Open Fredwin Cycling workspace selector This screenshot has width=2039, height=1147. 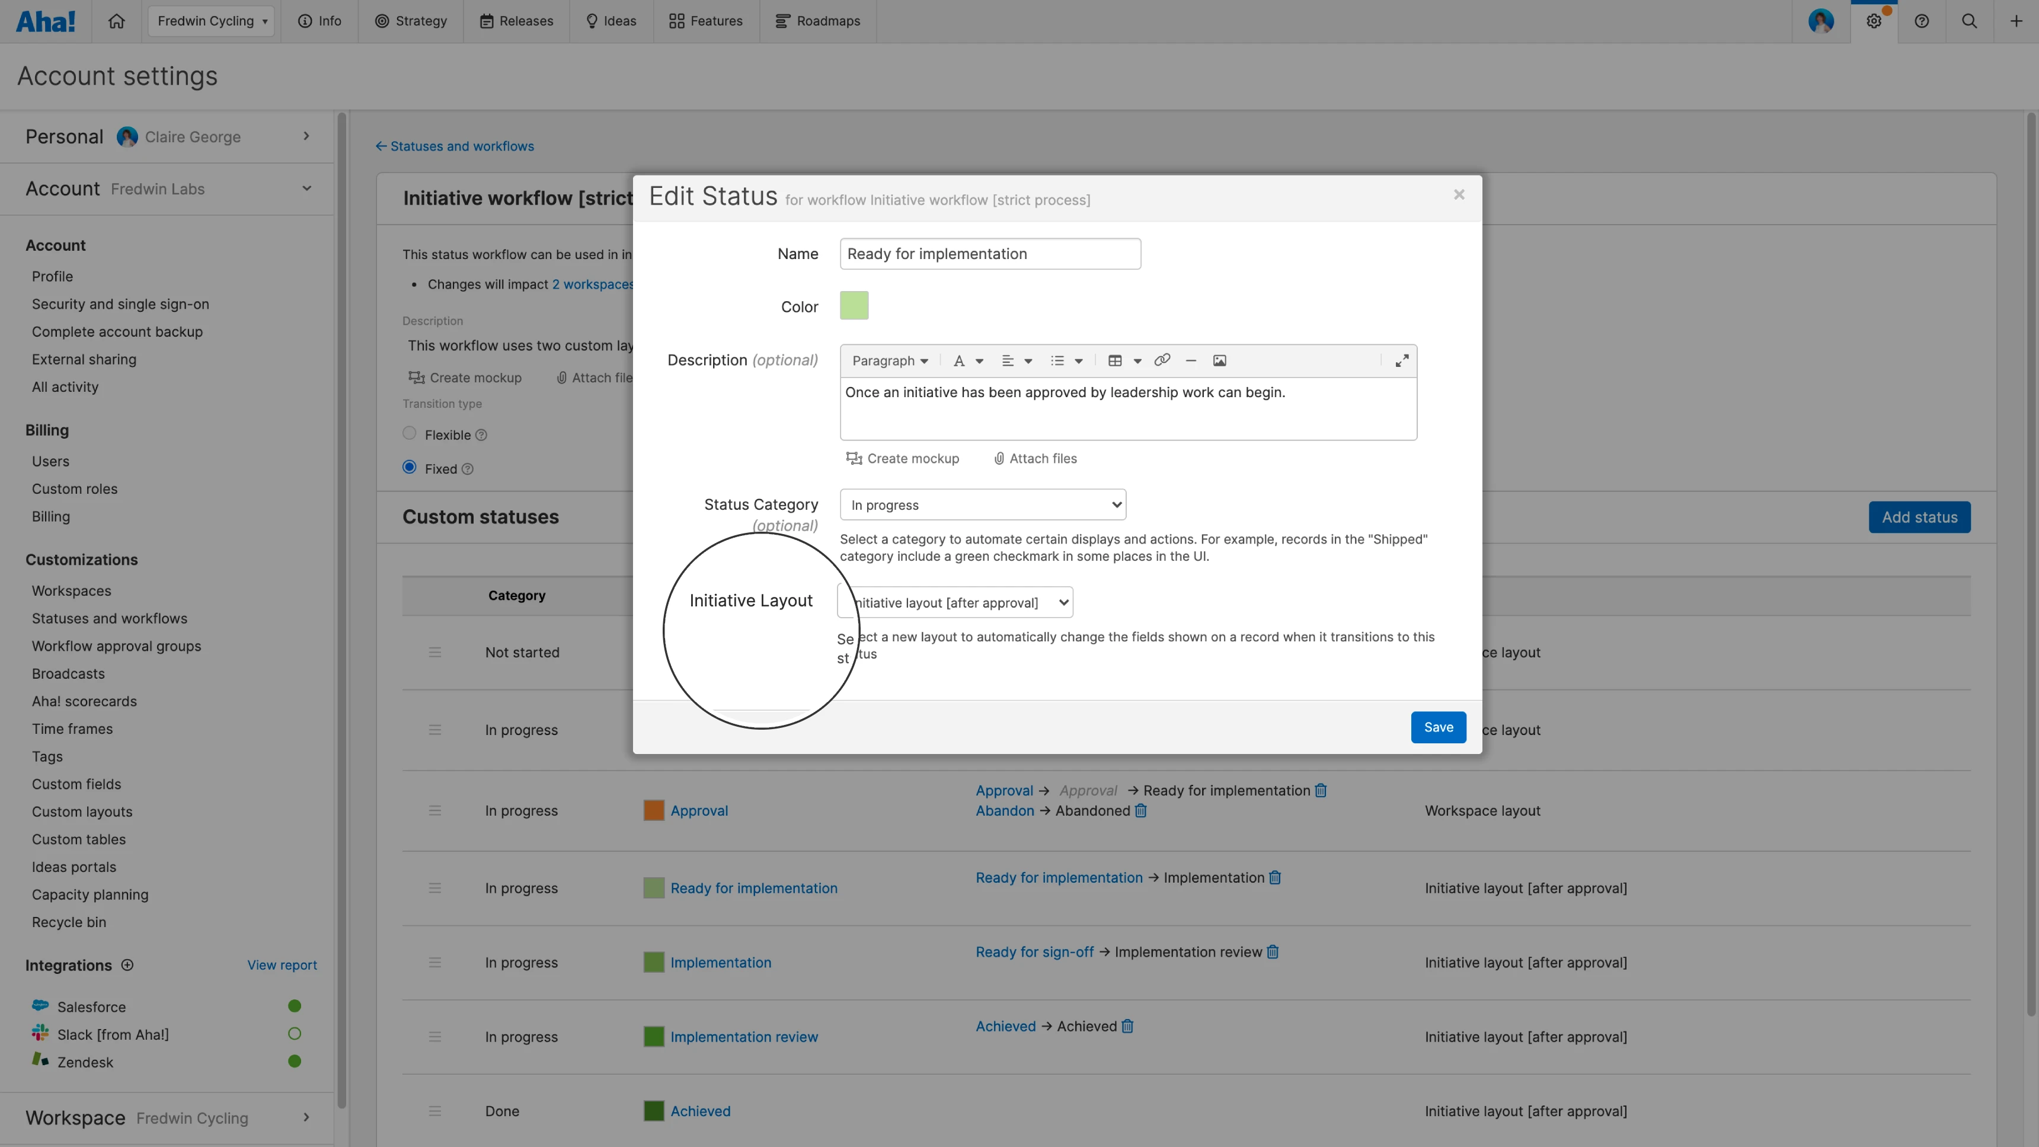point(212,21)
